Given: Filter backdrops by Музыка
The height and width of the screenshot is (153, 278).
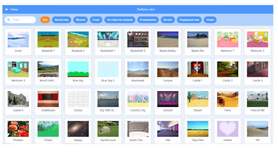Looking at the screenshot, I should click(81, 20).
